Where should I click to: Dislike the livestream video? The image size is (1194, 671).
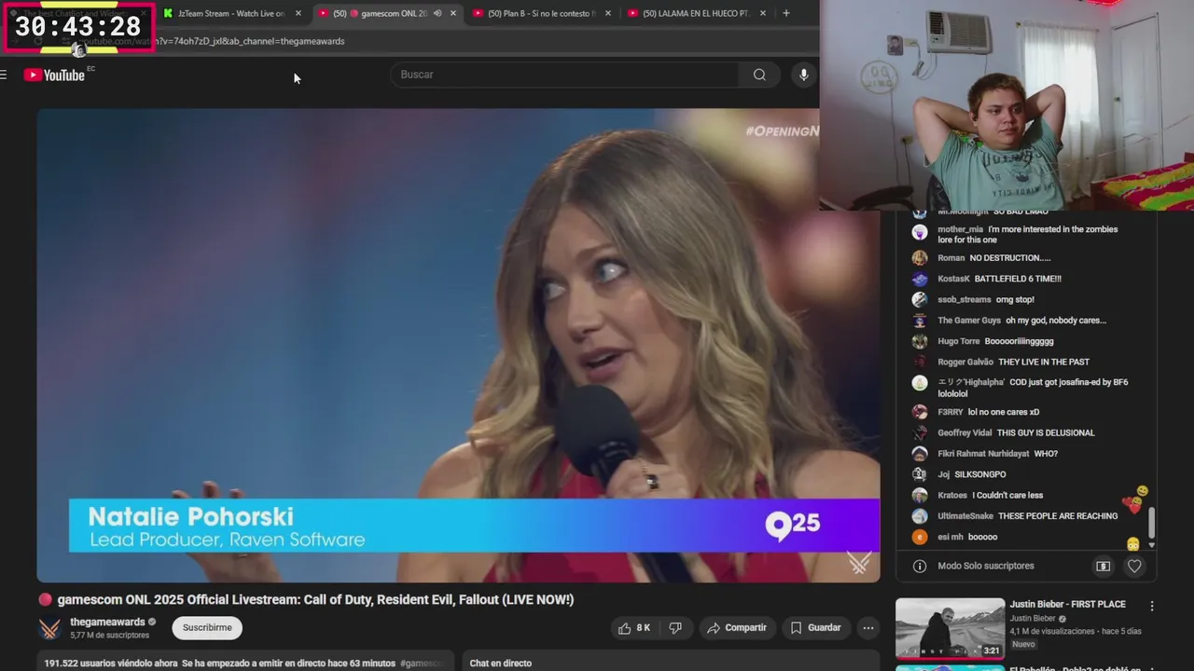coord(676,628)
